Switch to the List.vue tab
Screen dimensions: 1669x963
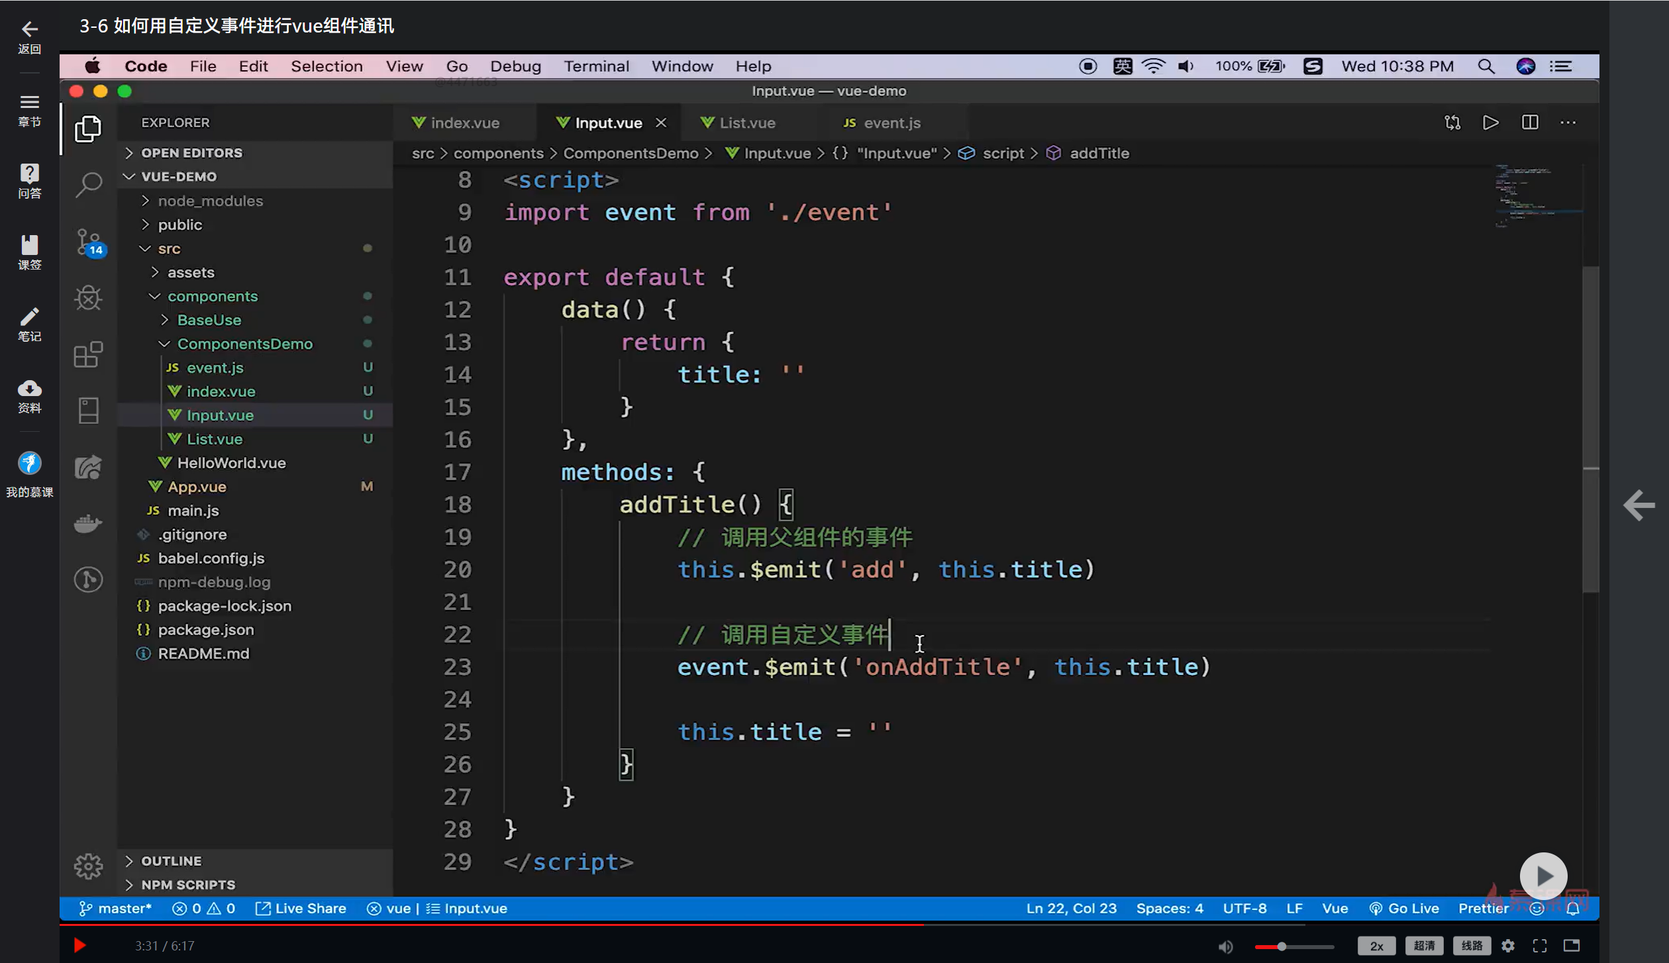click(x=746, y=123)
